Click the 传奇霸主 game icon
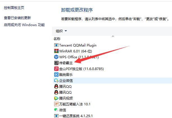172x118 pixels. click(x=56, y=63)
